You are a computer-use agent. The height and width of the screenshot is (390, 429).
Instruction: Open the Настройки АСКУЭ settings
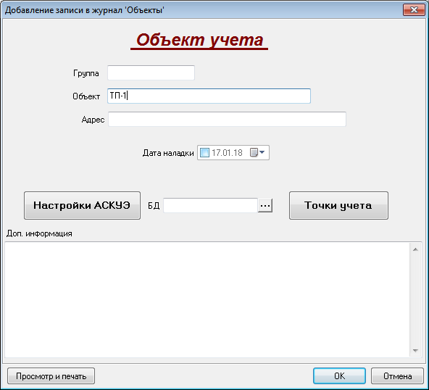click(82, 206)
